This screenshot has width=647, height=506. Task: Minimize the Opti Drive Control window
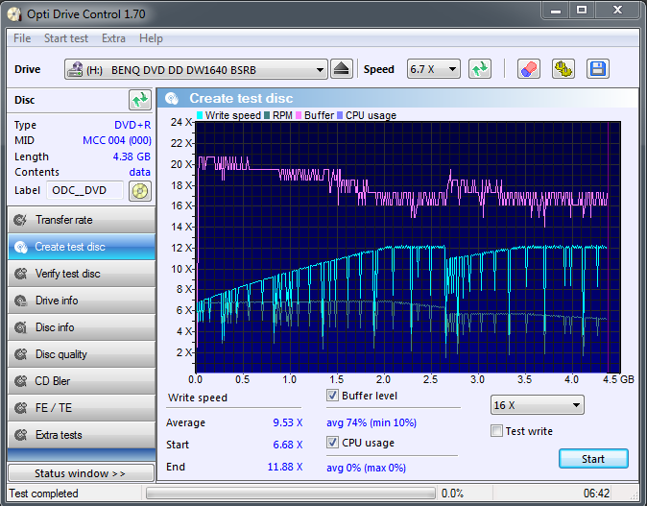coord(556,10)
